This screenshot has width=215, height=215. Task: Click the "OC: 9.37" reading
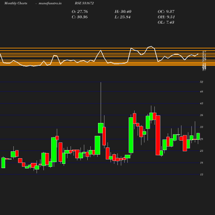point(166,12)
